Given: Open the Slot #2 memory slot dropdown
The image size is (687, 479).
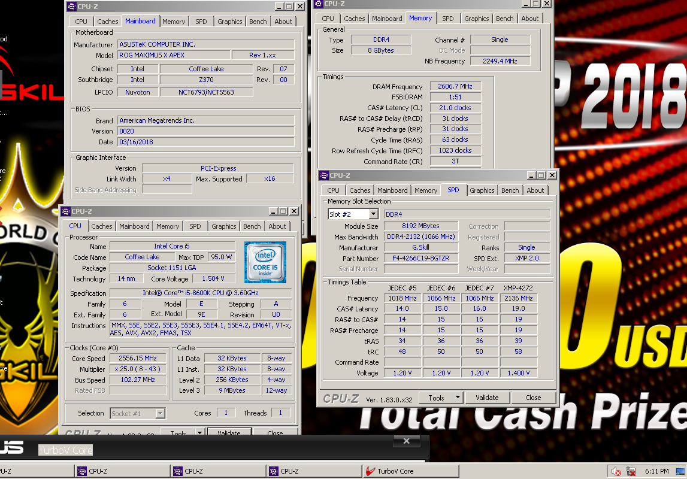Looking at the screenshot, I should coord(373,214).
